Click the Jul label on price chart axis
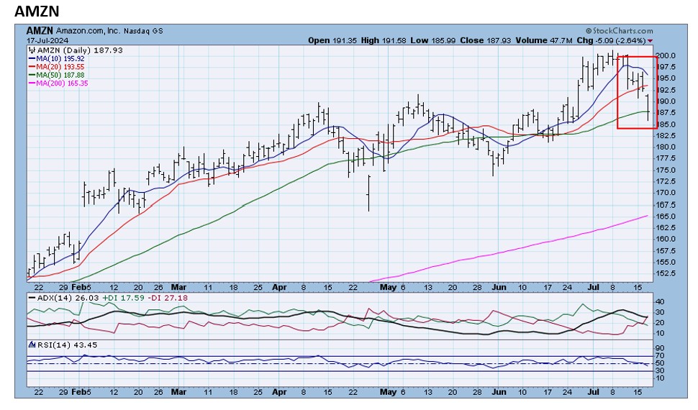The image size is (698, 410). [x=593, y=287]
